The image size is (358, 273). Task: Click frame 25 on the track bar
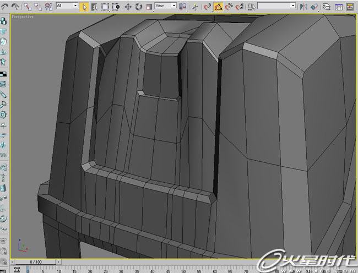(x=106, y=271)
